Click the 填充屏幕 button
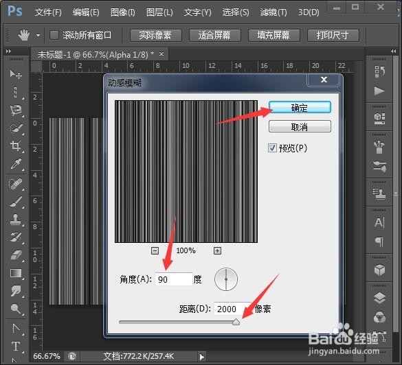 point(273,35)
